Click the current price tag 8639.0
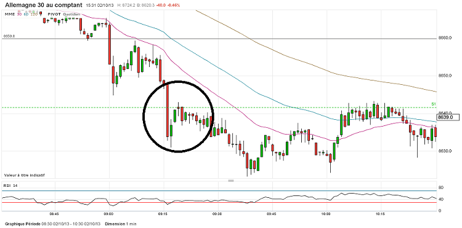 (x=448, y=117)
